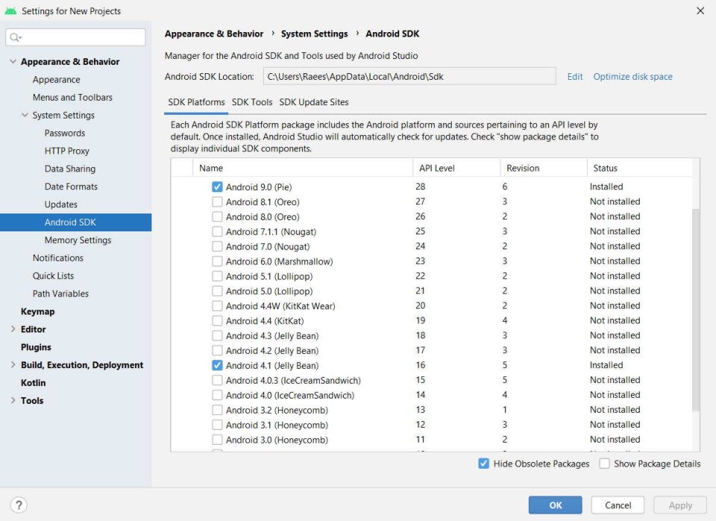Disable Hide Obsolete Packages
The image size is (716, 521).
(484, 464)
